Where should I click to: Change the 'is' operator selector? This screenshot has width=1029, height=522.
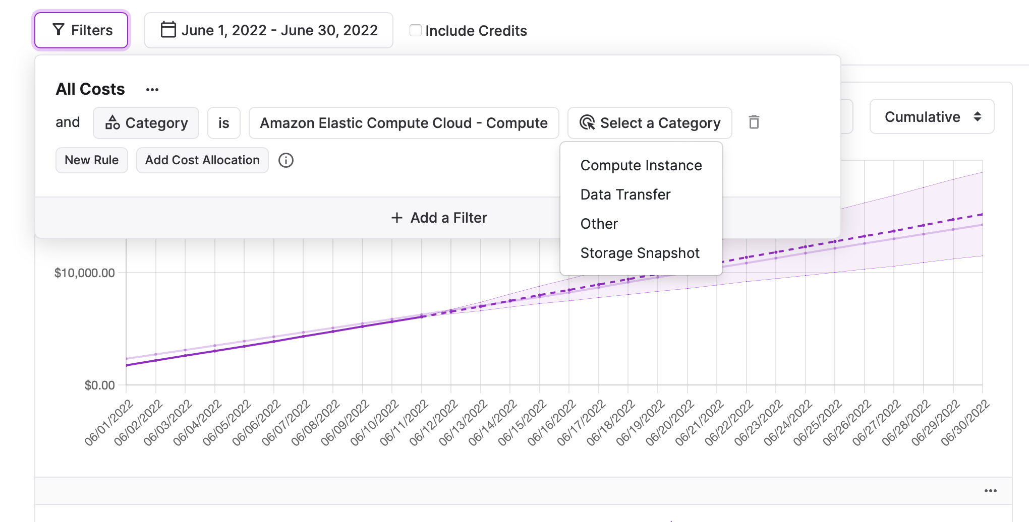224,123
